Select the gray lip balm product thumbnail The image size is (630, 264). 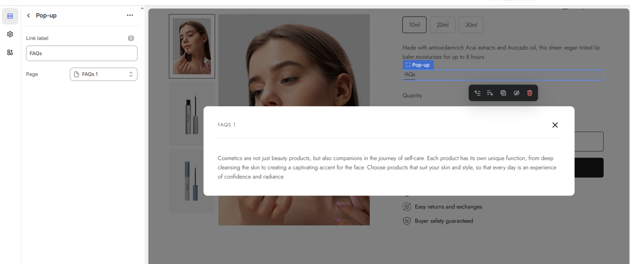click(191, 114)
